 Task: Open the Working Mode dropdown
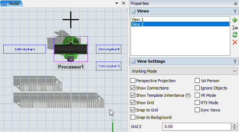(184, 71)
